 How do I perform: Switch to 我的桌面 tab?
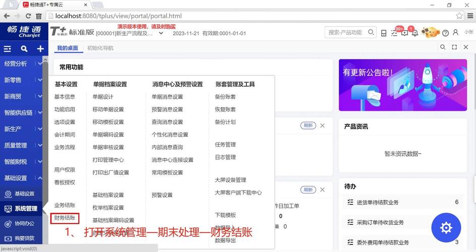[x=68, y=48]
